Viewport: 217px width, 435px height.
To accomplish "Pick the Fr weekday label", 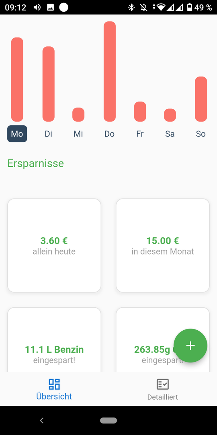I will click(x=140, y=134).
